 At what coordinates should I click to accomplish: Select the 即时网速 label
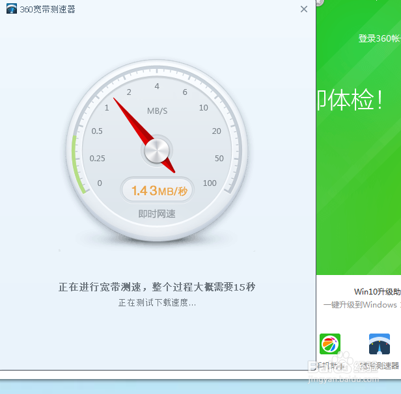(x=157, y=214)
